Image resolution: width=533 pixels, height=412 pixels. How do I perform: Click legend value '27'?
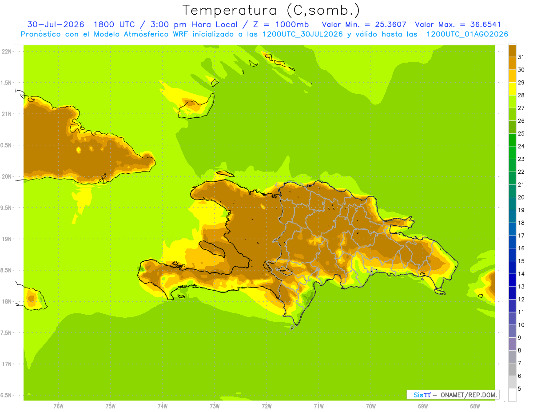(x=521, y=108)
